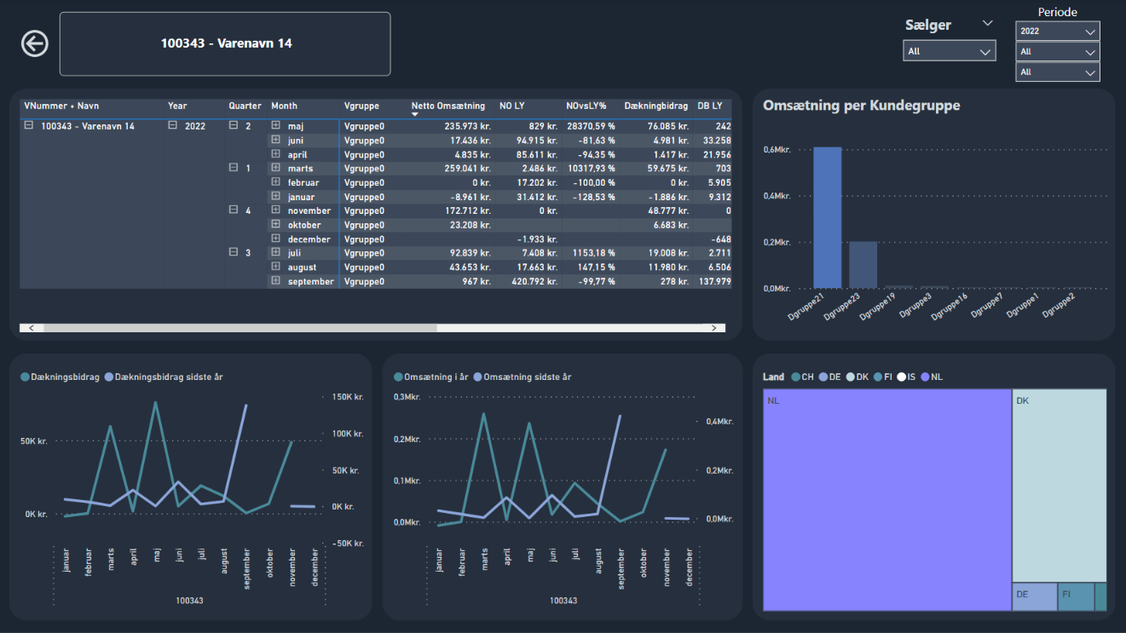This screenshot has height=633, width=1126.
Task: Click the back arrow button
Action: tap(35, 43)
